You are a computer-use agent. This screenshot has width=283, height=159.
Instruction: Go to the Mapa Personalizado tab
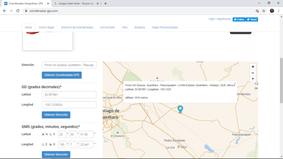click(x=165, y=27)
